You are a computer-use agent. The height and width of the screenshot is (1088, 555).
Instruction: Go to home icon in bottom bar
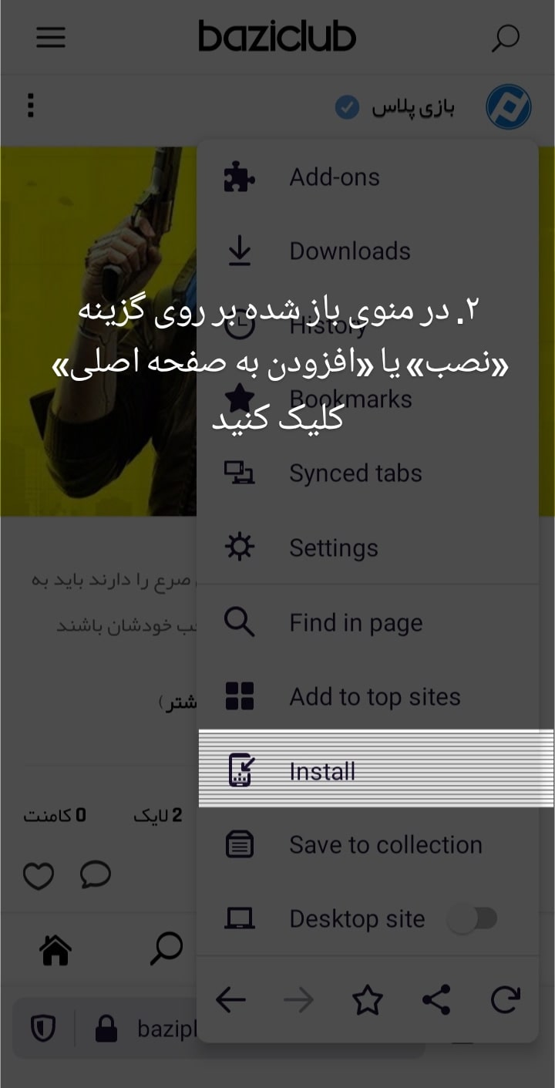tap(55, 950)
